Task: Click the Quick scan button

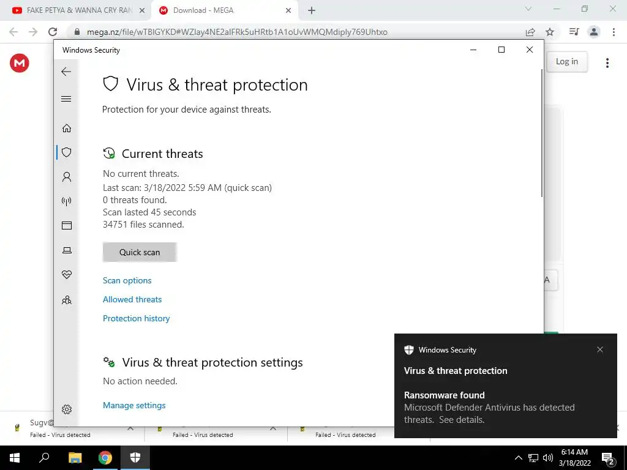Action: click(x=140, y=252)
